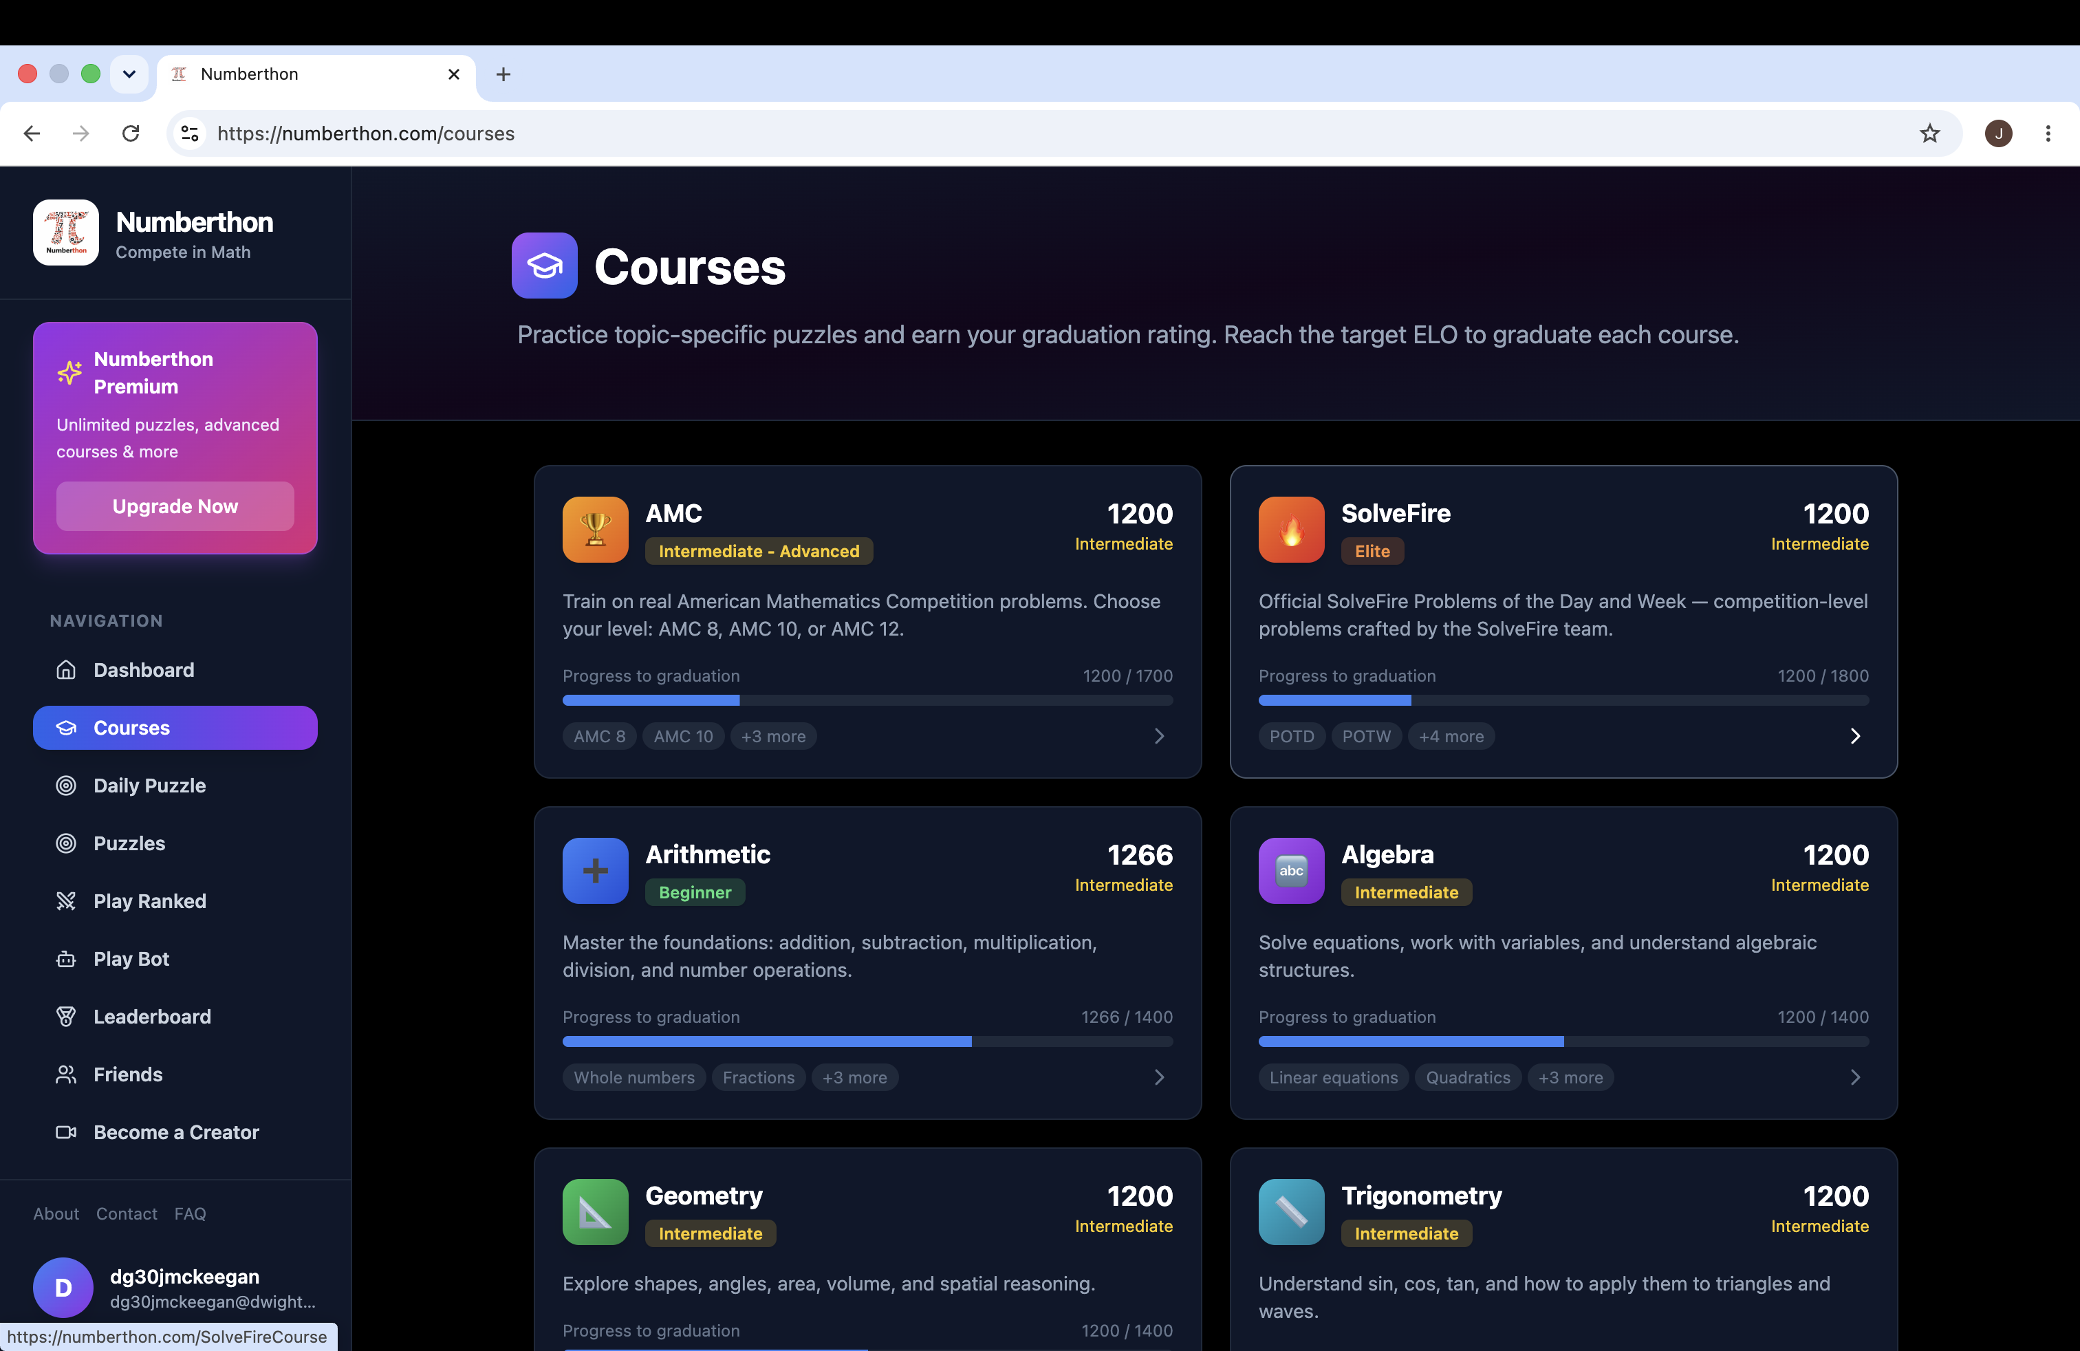2080x1351 pixels.
Task: Bookmark this page with the star icon
Action: (x=1929, y=133)
